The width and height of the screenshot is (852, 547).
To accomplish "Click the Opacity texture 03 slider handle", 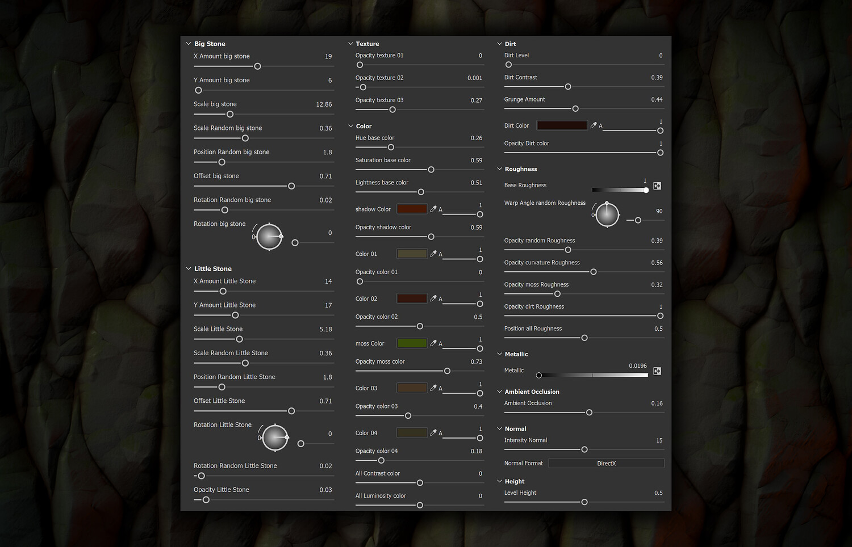I will pos(392,110).
